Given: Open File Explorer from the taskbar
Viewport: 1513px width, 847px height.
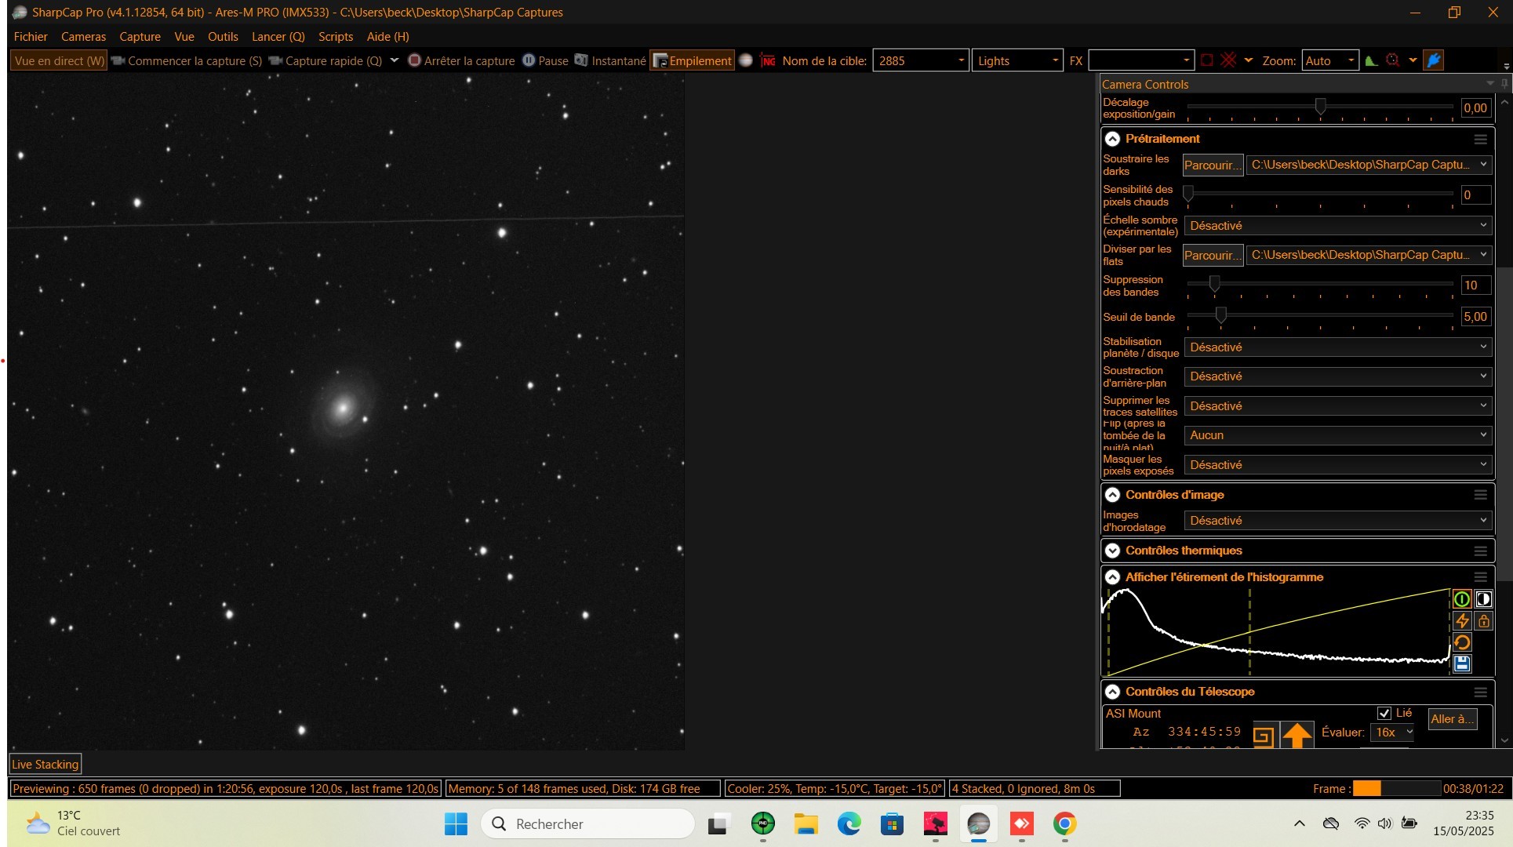Looking at the screenshot, I should coord(806,823).
